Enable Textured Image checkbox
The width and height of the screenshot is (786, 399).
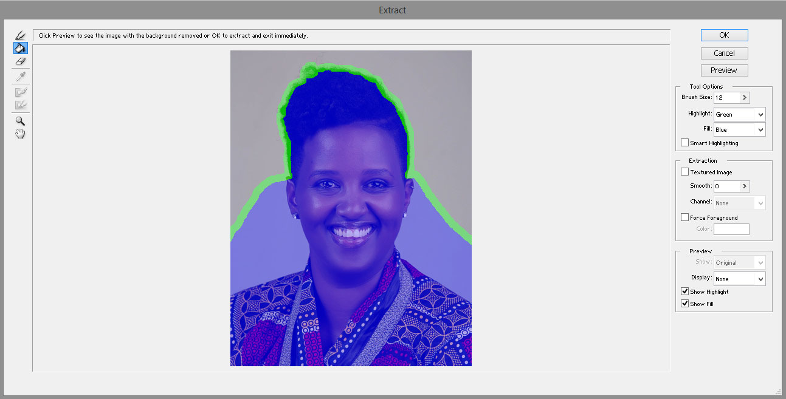click(x=685, y=172)
